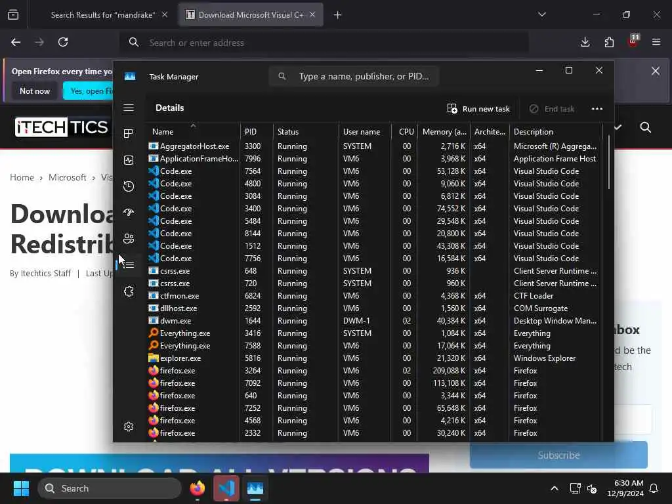Dismiss the Firefox notification bar
This screenshot has width=672, height=504.
coord(656,71)
